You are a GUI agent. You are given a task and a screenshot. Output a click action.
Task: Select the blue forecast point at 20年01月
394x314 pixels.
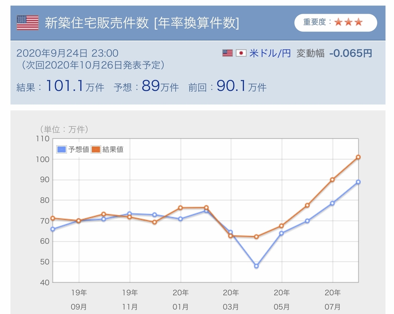(x=180, y=219)
